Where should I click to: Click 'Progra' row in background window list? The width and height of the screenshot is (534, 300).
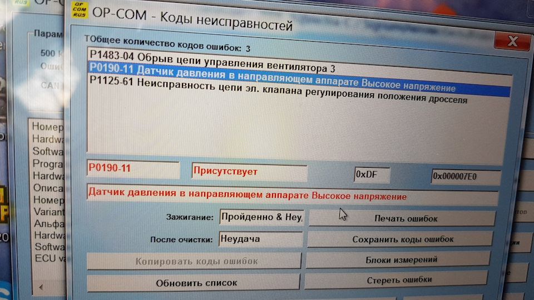click(x=48, y=163)
